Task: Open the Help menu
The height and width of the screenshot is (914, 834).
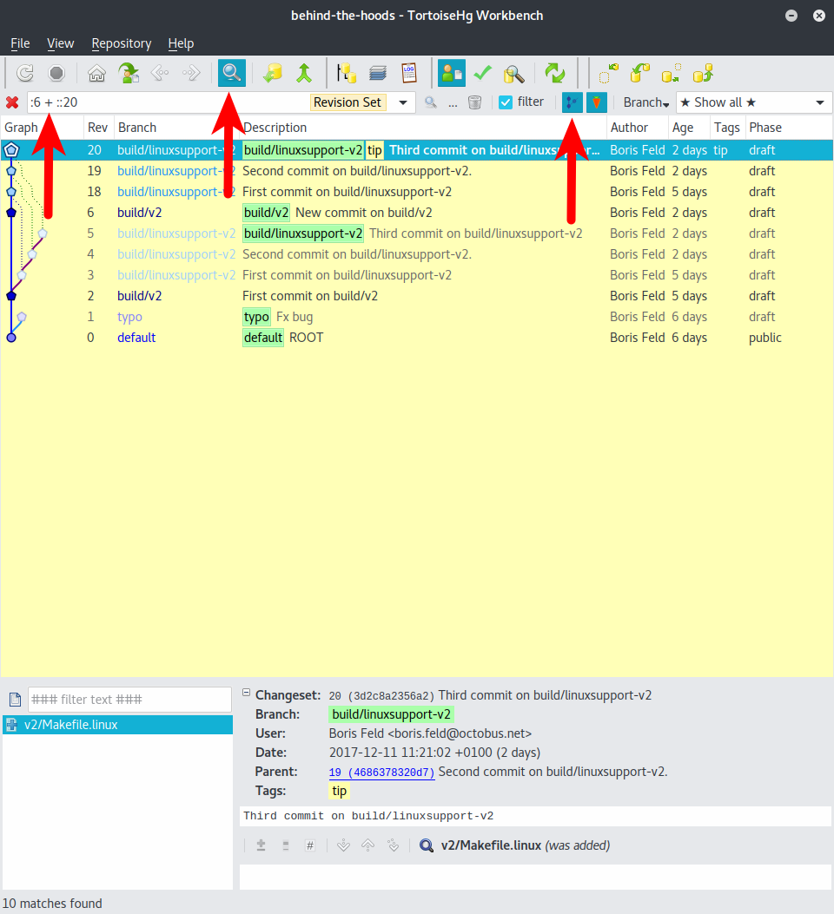Action: pyautogui.click(x=181, y=43)
